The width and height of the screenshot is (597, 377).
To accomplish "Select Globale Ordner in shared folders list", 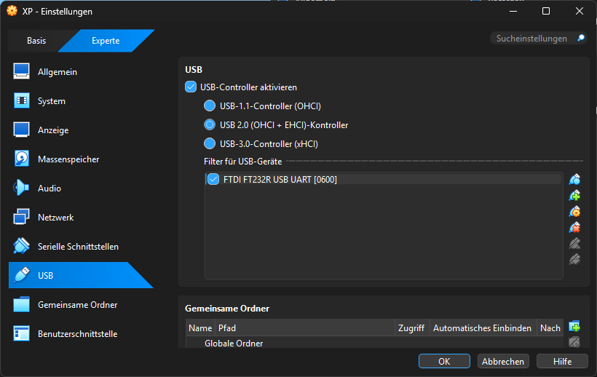I will tap(234, 344).
